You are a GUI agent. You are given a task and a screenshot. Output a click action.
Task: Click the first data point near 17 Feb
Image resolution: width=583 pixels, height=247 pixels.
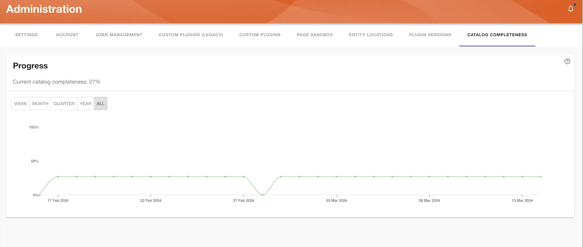(58, 176)
